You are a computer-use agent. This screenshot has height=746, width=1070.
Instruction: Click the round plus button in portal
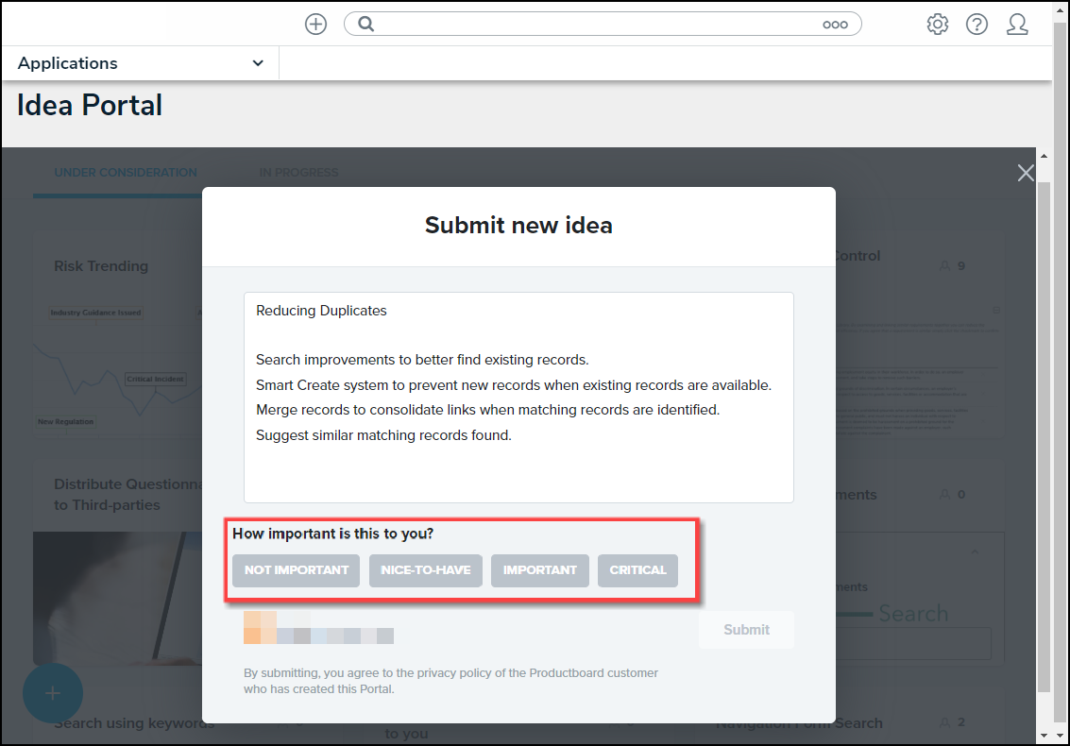(53, 693)
